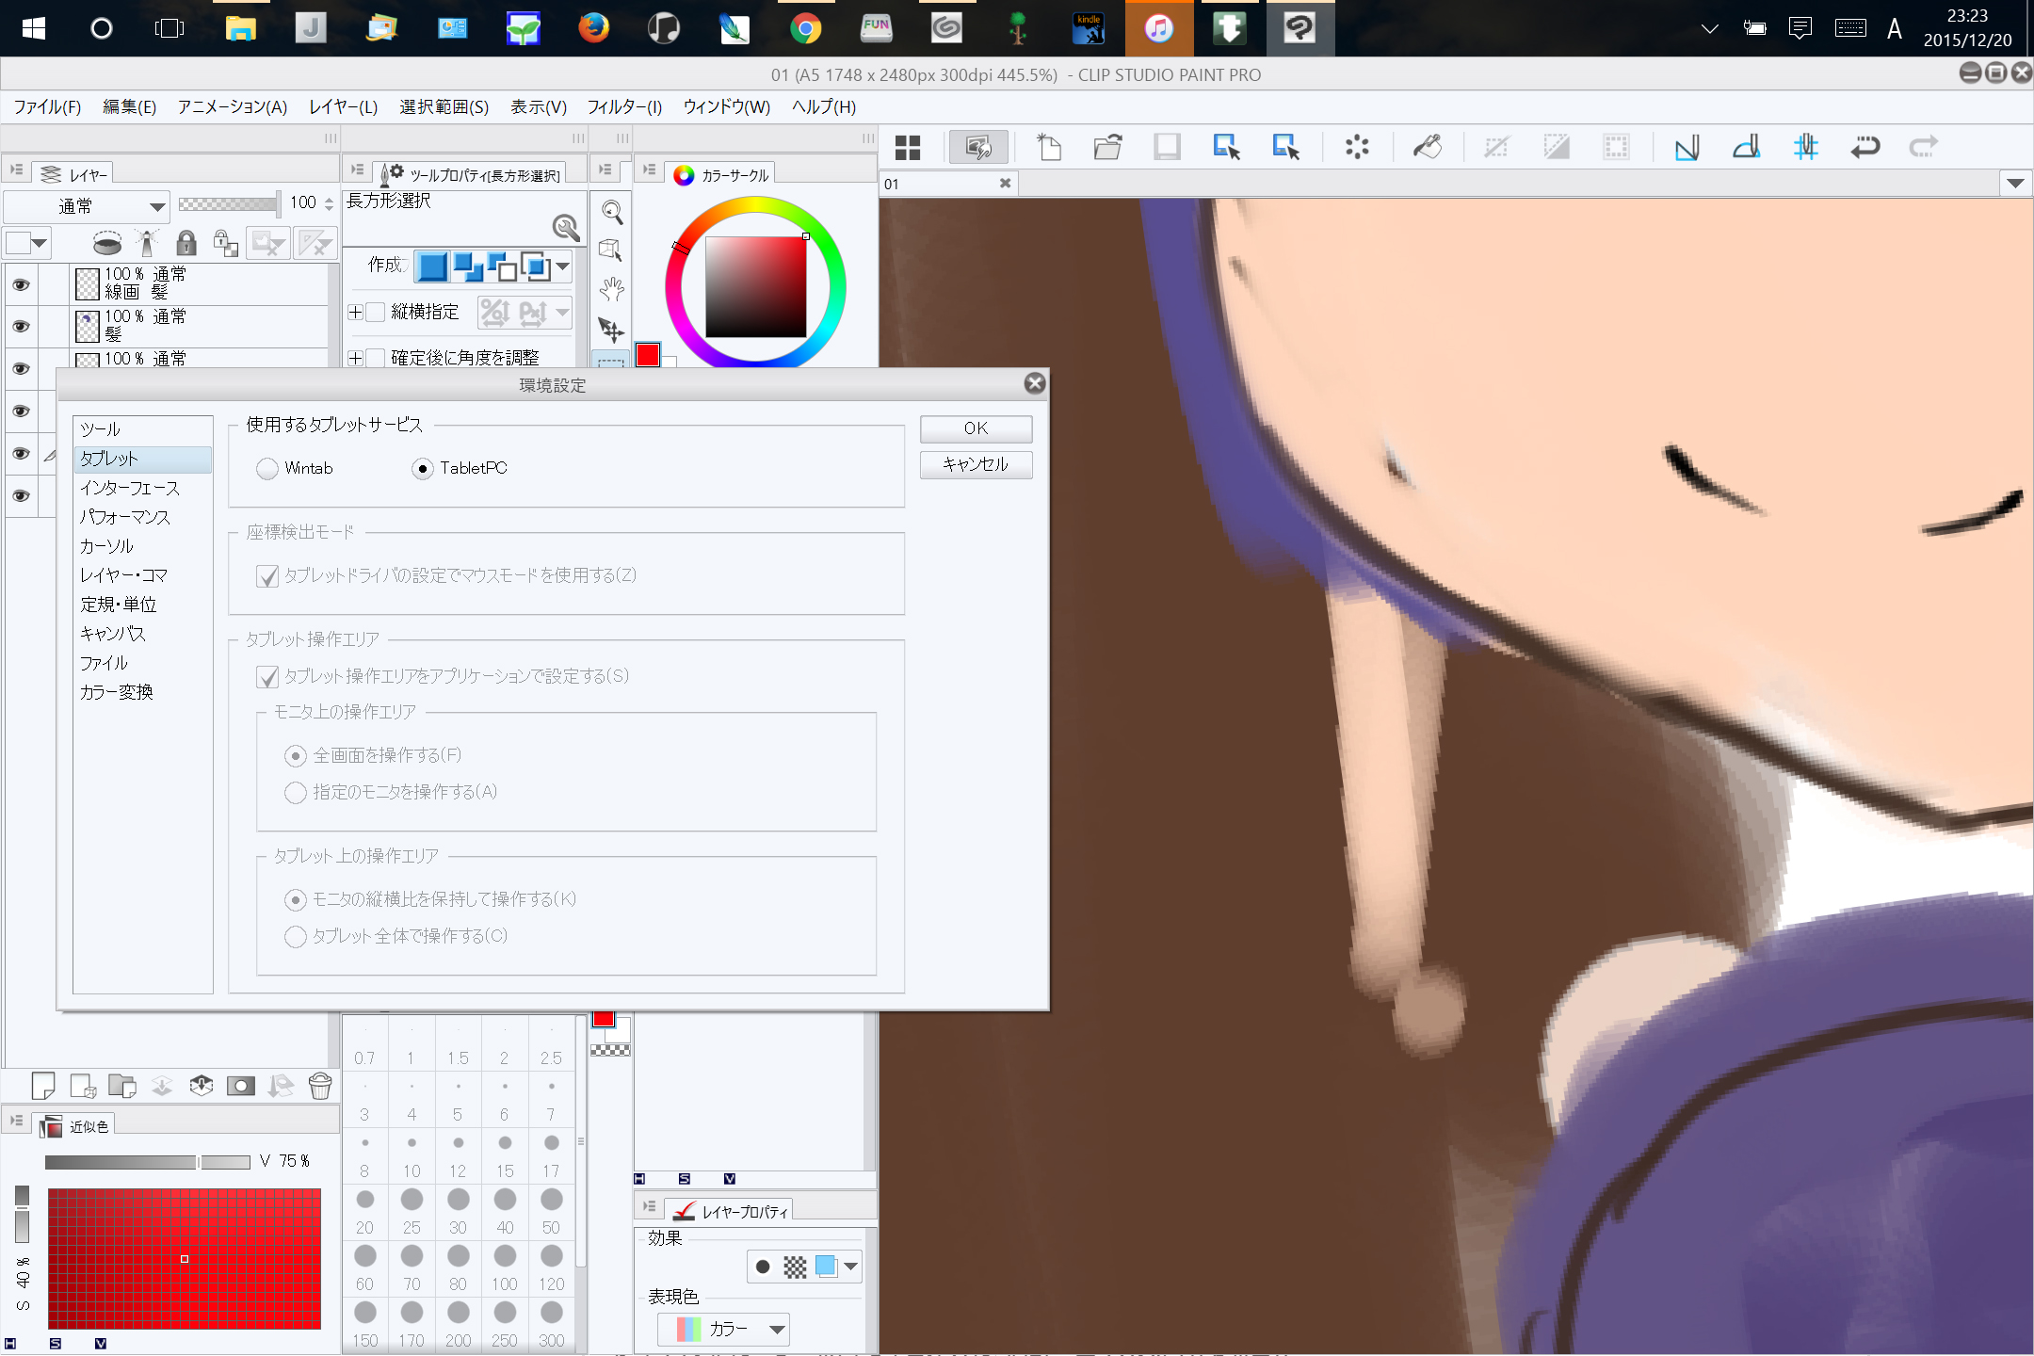
Task: Select カーソル in preferences category list
Action: click(x=106, y=546)
